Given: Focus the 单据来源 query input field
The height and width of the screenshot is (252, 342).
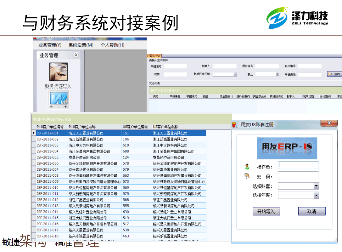Looking at the screenshot, I should tap(310, 74).
